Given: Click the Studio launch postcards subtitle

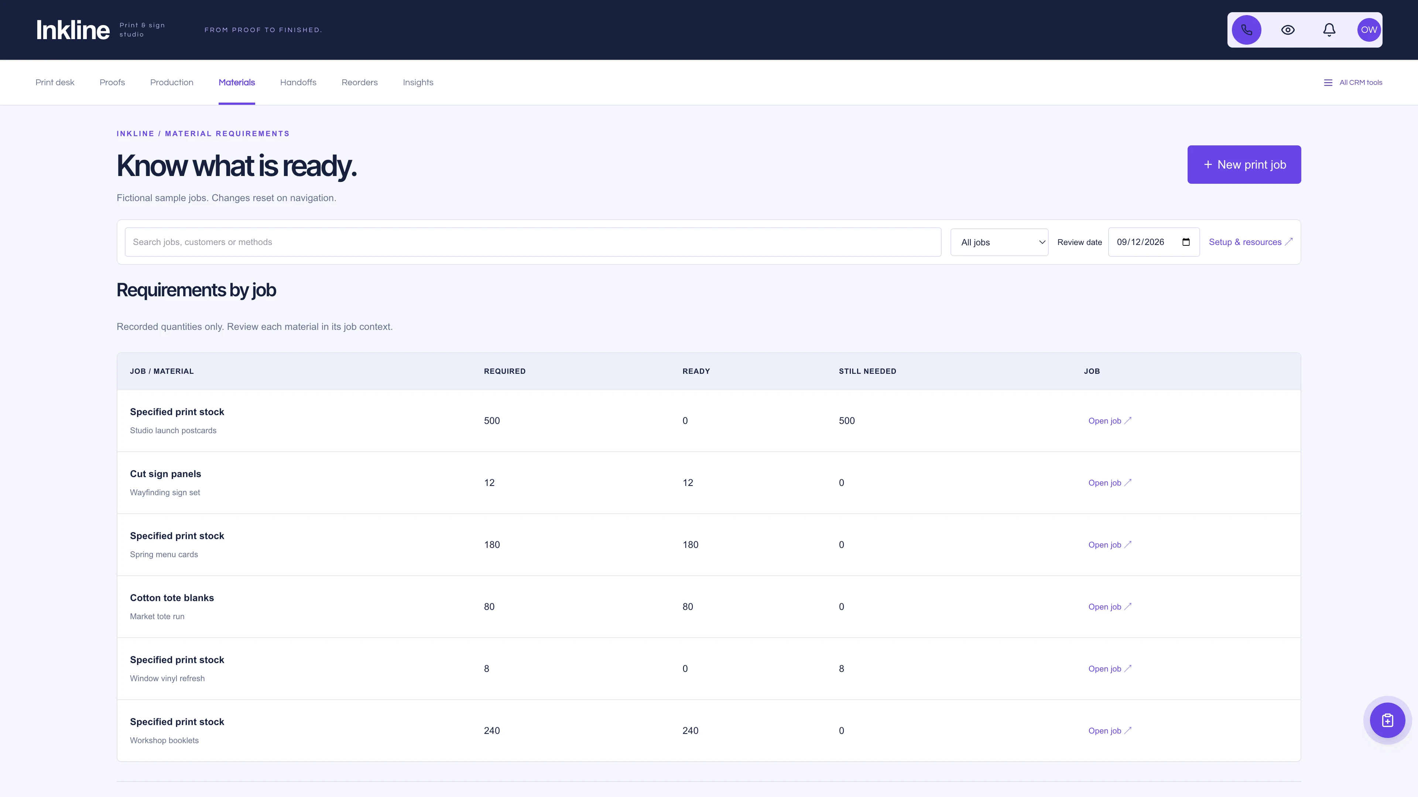Looking at the screenshot, I should pyautogui.click(x=173, y=431).
